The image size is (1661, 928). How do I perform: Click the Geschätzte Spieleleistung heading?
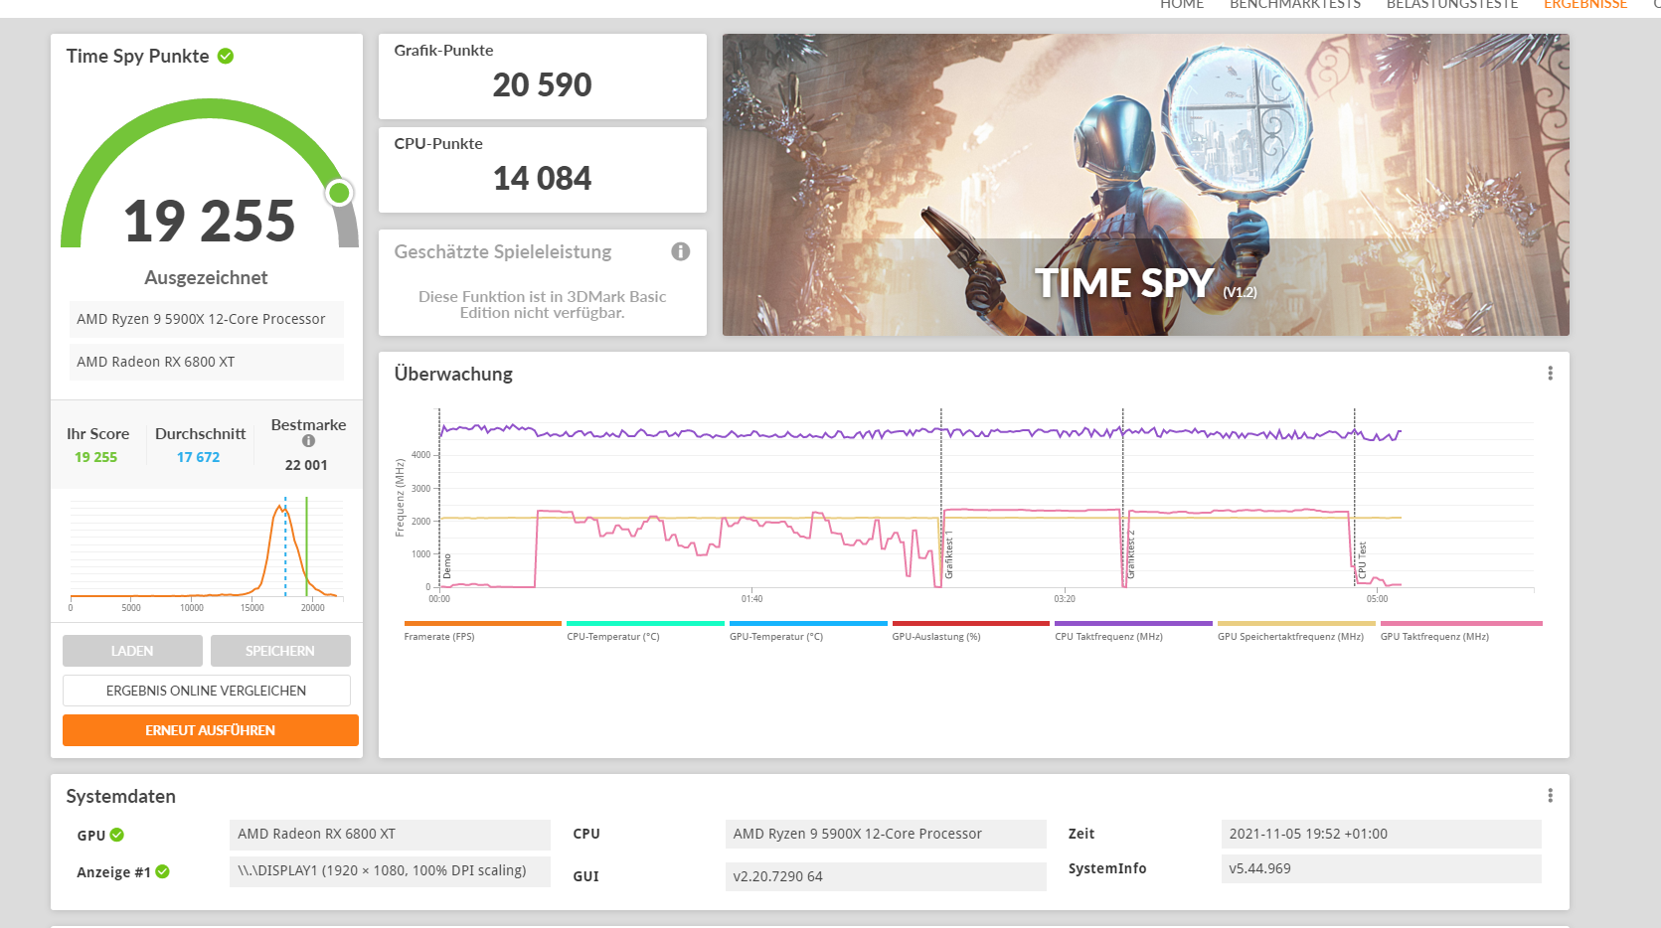coord(503,251)
